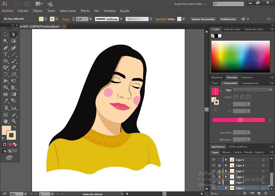Image resolution: width=275 pixels, height=196 pixels.
Task: Swap fill and stroke colors in toolbox
Action: [x=15, y=127]
